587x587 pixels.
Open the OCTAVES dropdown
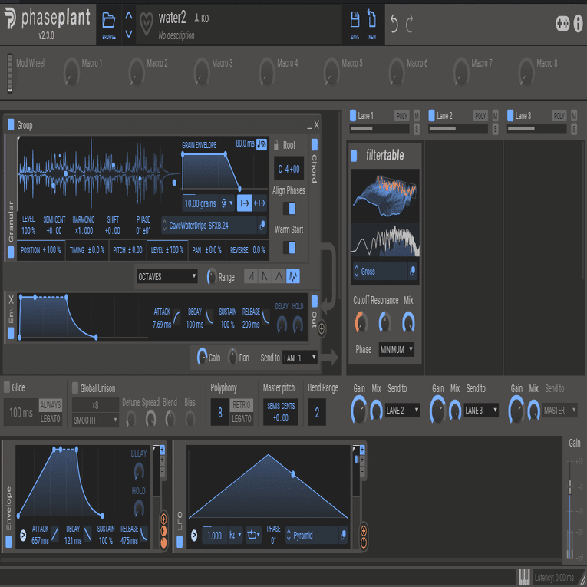click(167, 277)
